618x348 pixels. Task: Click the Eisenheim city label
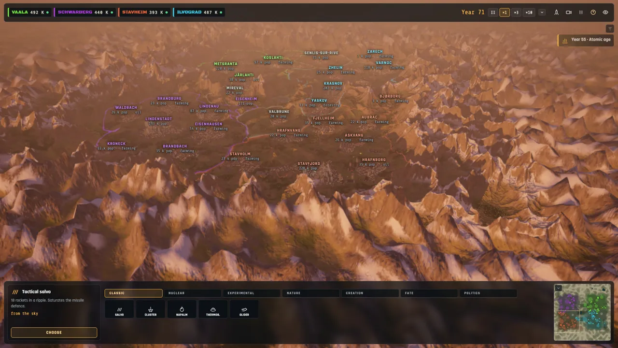[x=246, y=99]
